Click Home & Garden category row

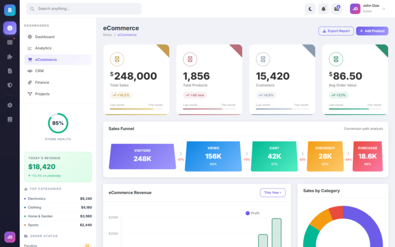click(58, 216)
